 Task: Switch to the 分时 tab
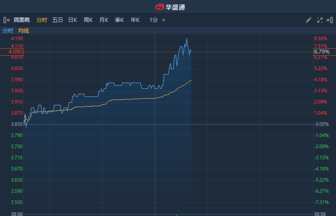coord(42,20)
